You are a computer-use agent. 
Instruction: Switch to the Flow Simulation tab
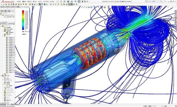25,7
